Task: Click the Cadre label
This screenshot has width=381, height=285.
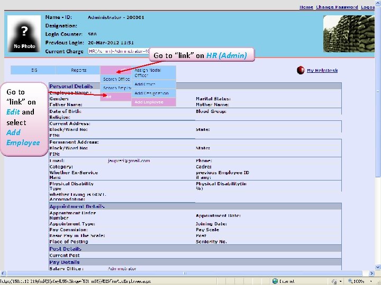Action: (x=204, y=167)
